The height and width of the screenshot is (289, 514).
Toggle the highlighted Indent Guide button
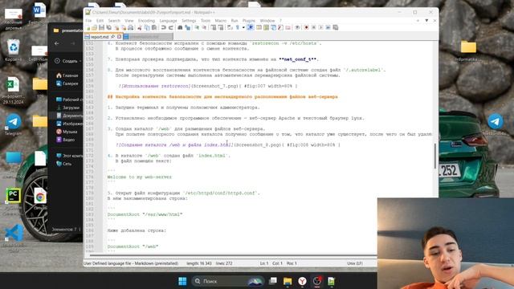pos(251,27)
